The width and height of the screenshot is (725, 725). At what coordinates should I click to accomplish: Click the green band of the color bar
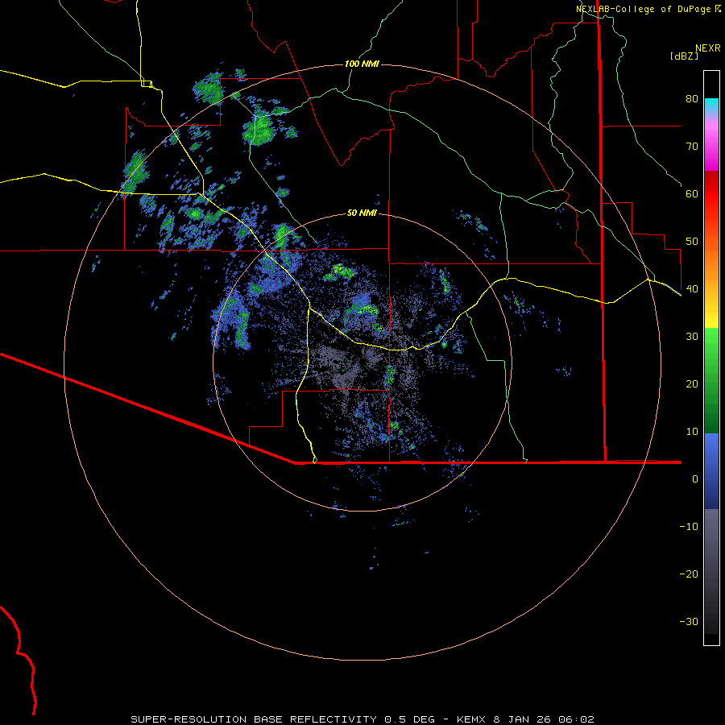pyautogui.click(x=711, y=380)
